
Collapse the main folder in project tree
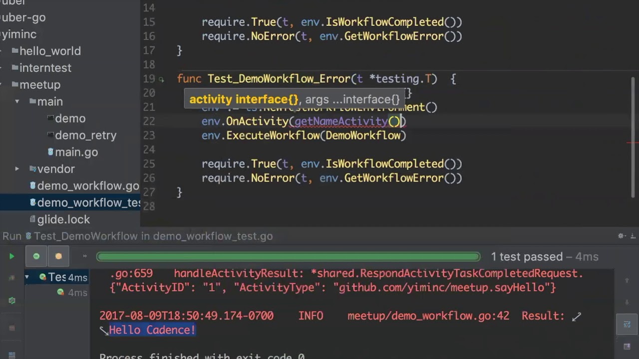(x=17, y=102)
